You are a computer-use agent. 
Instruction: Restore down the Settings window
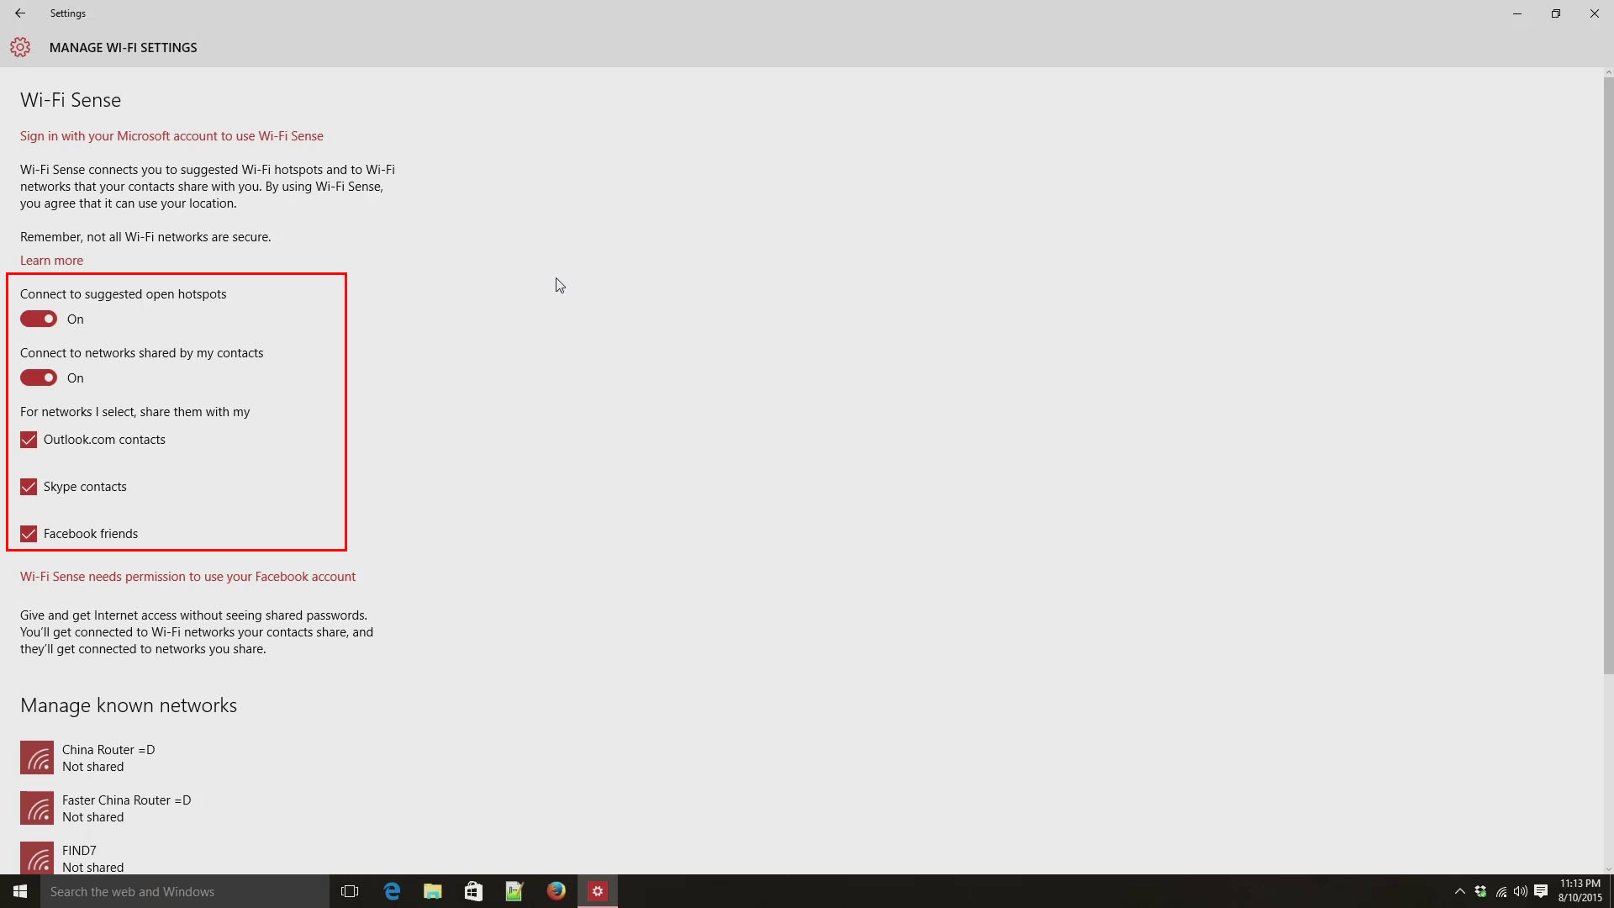[1556, 13]
